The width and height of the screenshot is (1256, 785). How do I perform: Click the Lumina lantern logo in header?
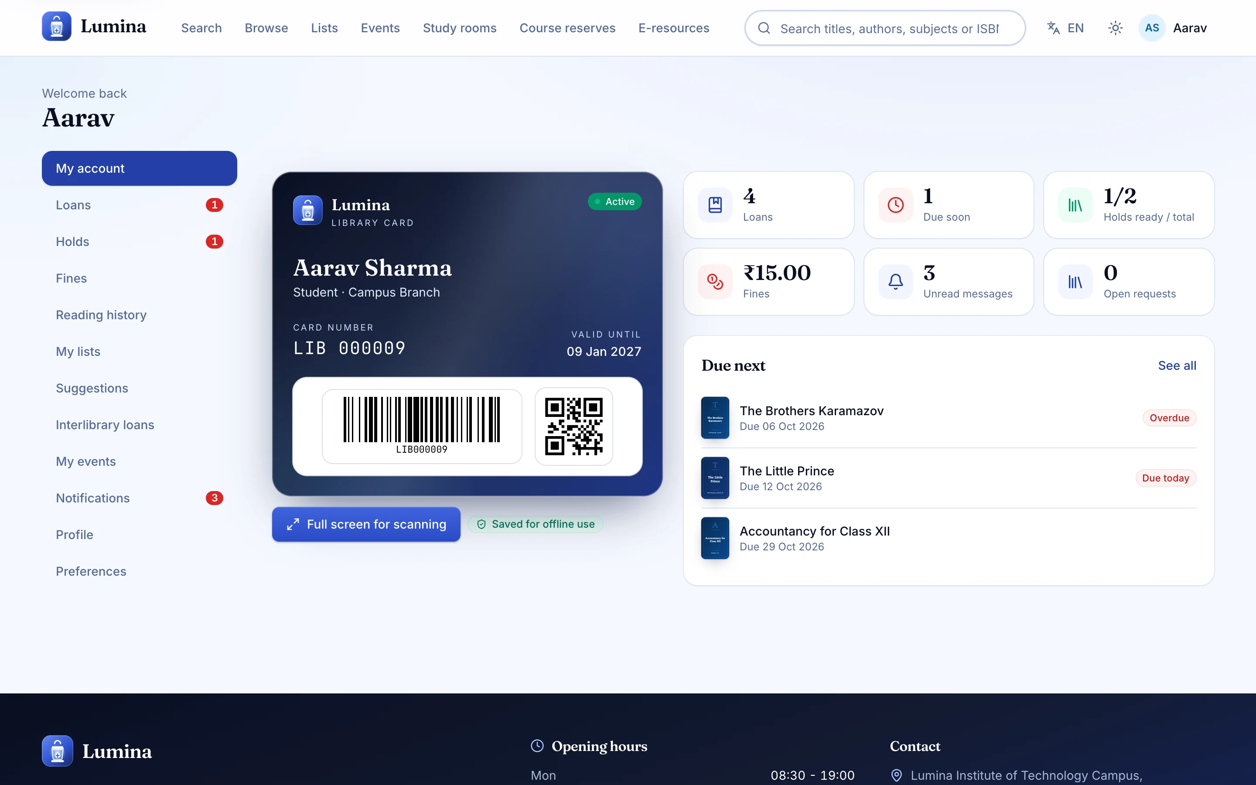click(57, 27)
